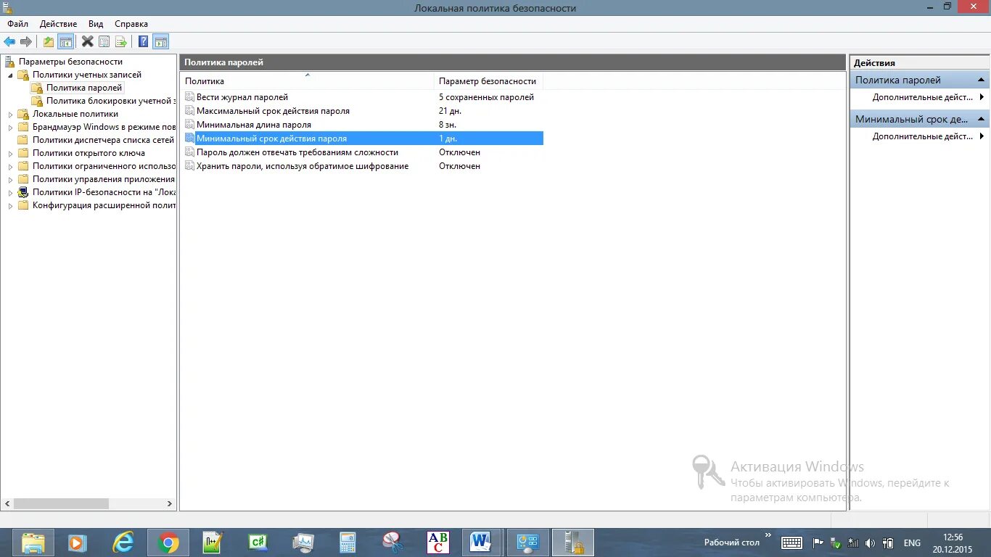991x557 pixels.
Task: Open Properties via the toolbar icon
Action: 104,41
